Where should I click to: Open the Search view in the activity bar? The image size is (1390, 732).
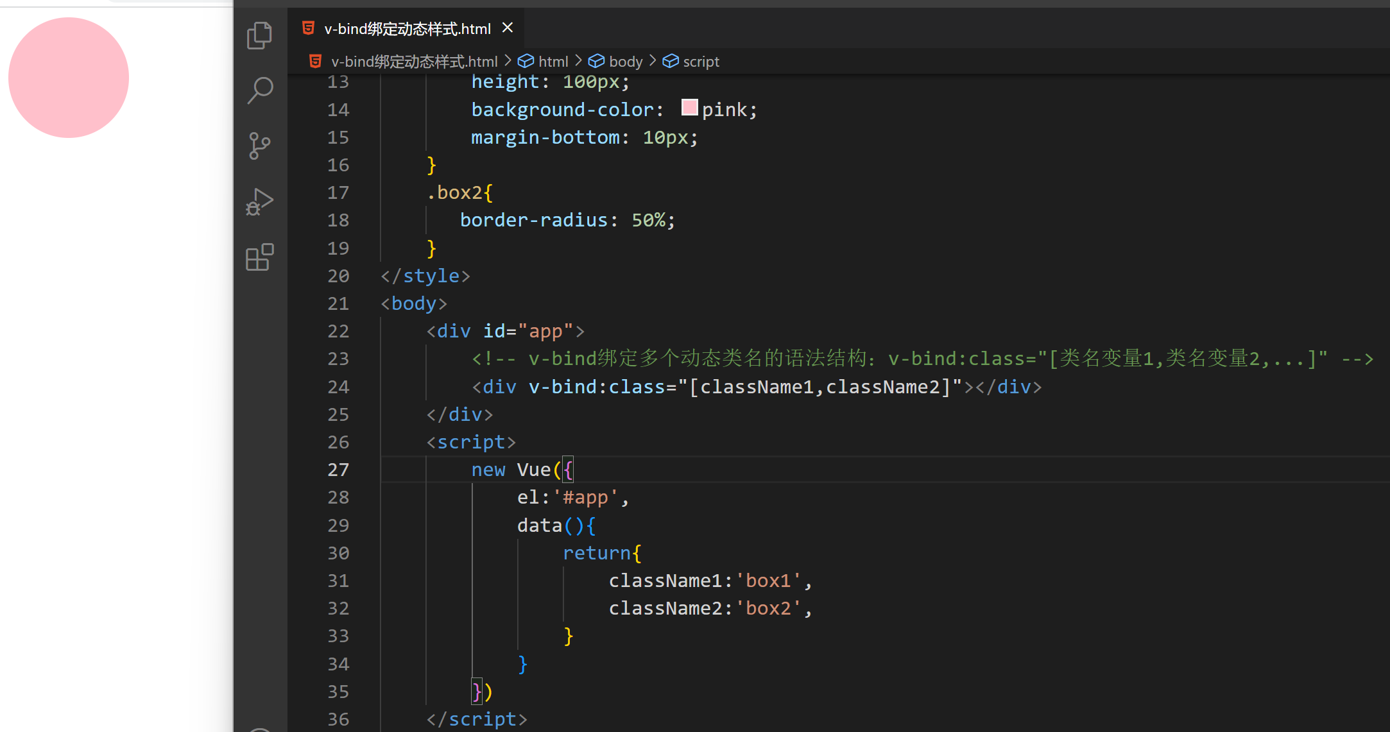pyautogui.click(x=259, y=90)
